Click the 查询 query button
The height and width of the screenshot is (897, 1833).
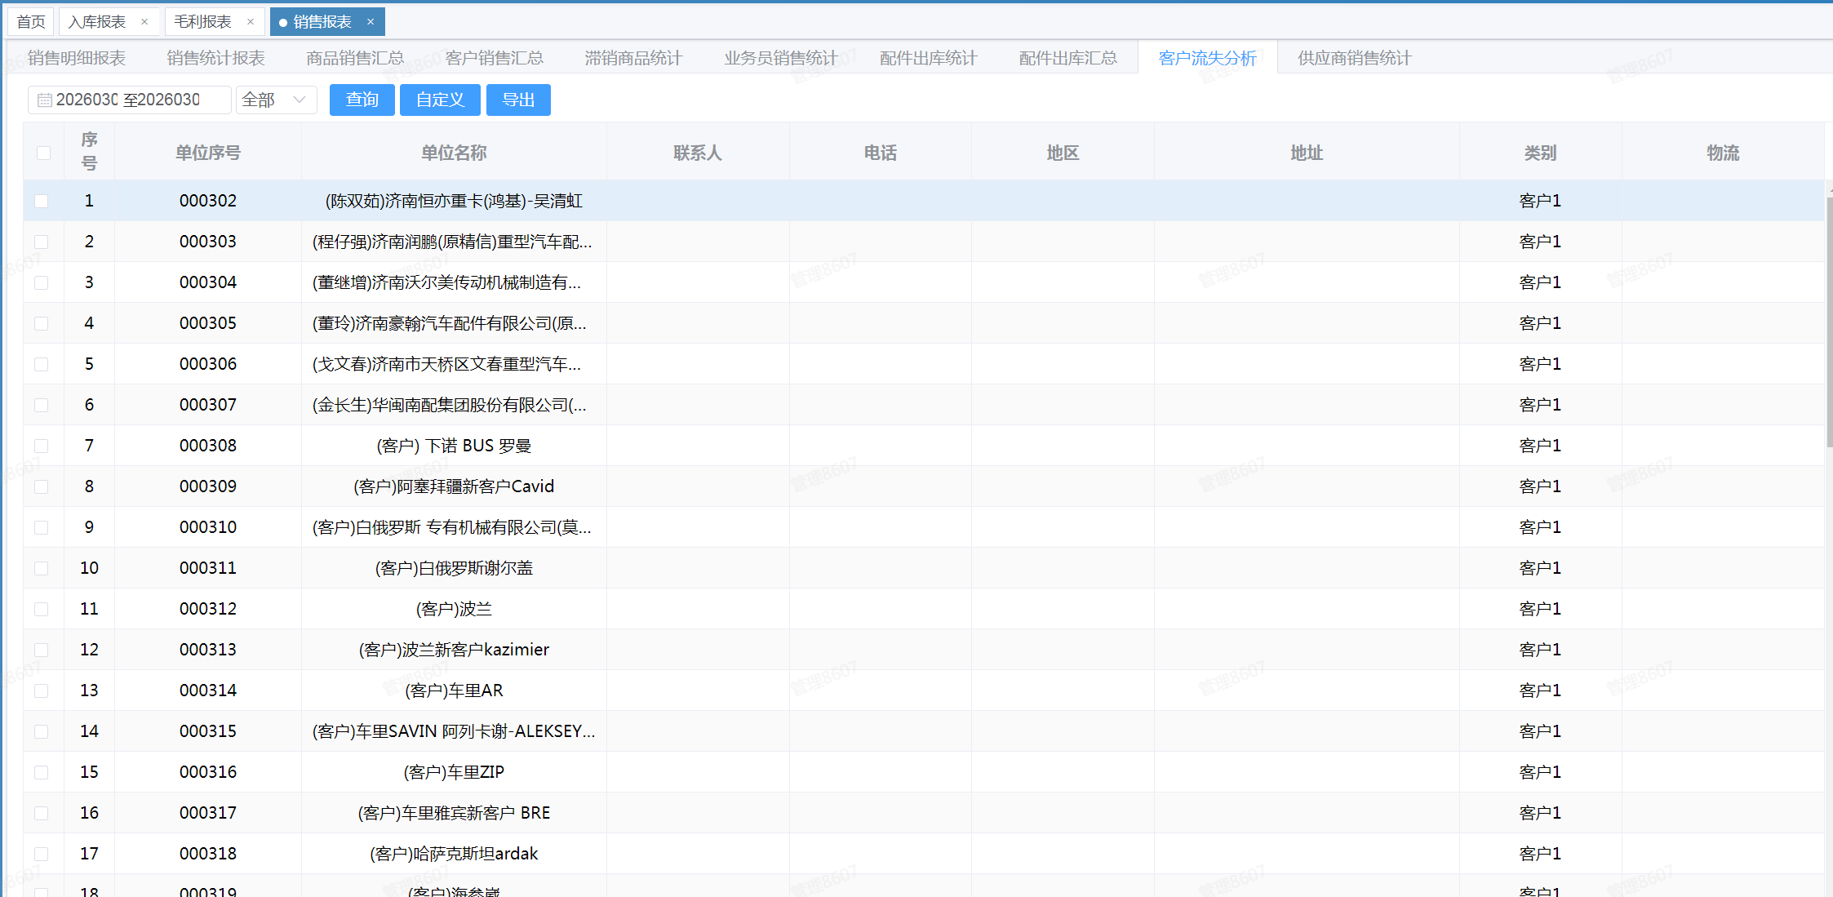pos(362,99)
